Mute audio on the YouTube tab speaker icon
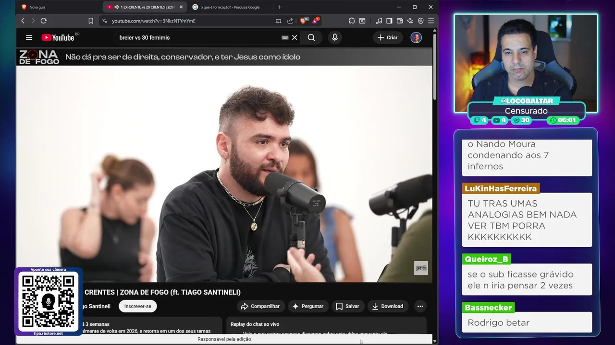 pos(116,7)
